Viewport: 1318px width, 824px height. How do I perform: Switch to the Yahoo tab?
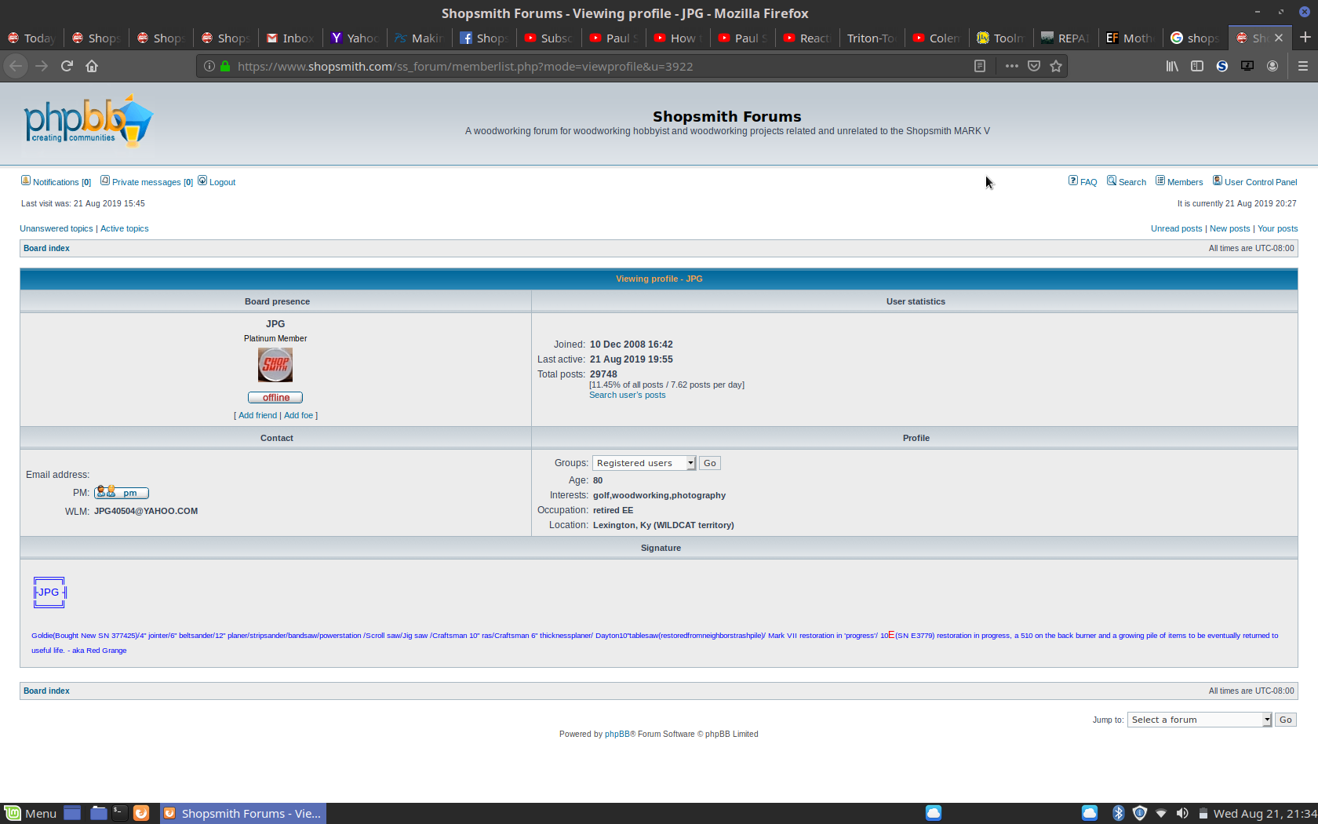point(355,38)
